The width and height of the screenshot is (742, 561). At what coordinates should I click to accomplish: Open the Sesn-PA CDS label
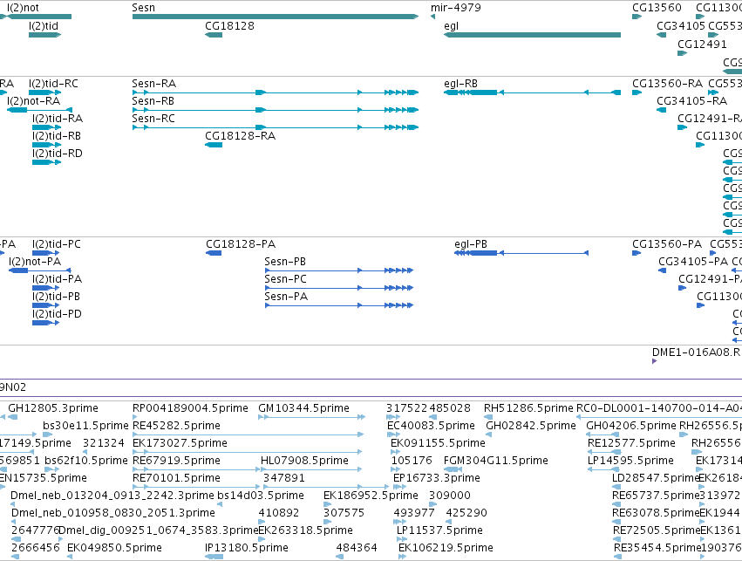pos(286,297)
